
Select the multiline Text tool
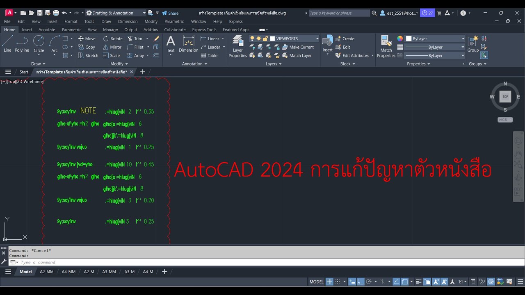(171, 44)
